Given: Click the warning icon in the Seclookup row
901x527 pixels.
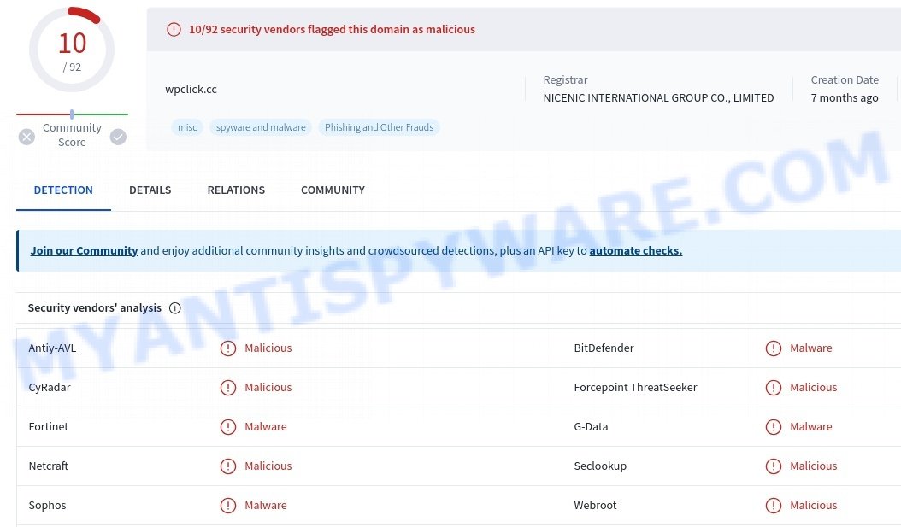Looking at the screenshot, I should [774, 466].
